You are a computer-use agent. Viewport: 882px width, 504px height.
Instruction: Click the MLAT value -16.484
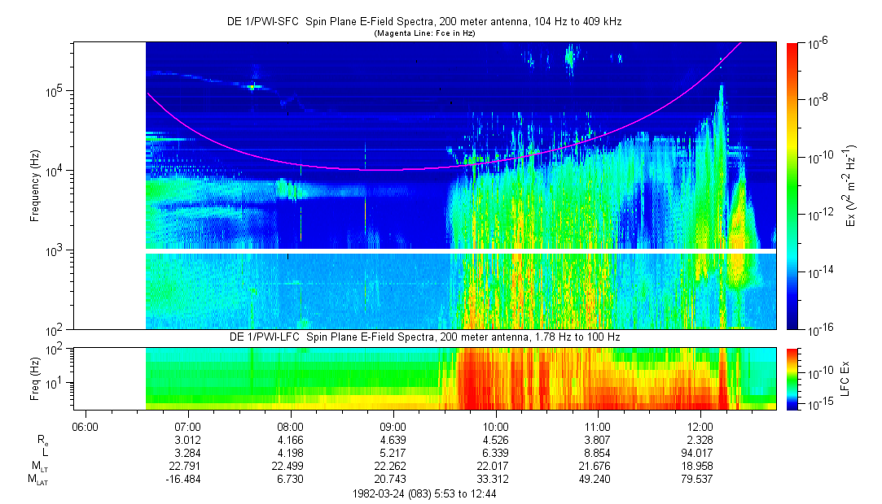(183, 480)
